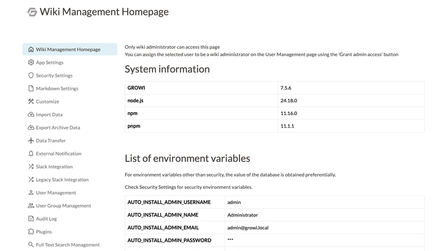
Task: Click the shield icon for Security Settings
Action: [x=31, y=75]
